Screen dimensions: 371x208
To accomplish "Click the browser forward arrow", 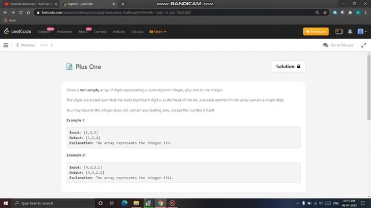I will click(x=13, y=13).
